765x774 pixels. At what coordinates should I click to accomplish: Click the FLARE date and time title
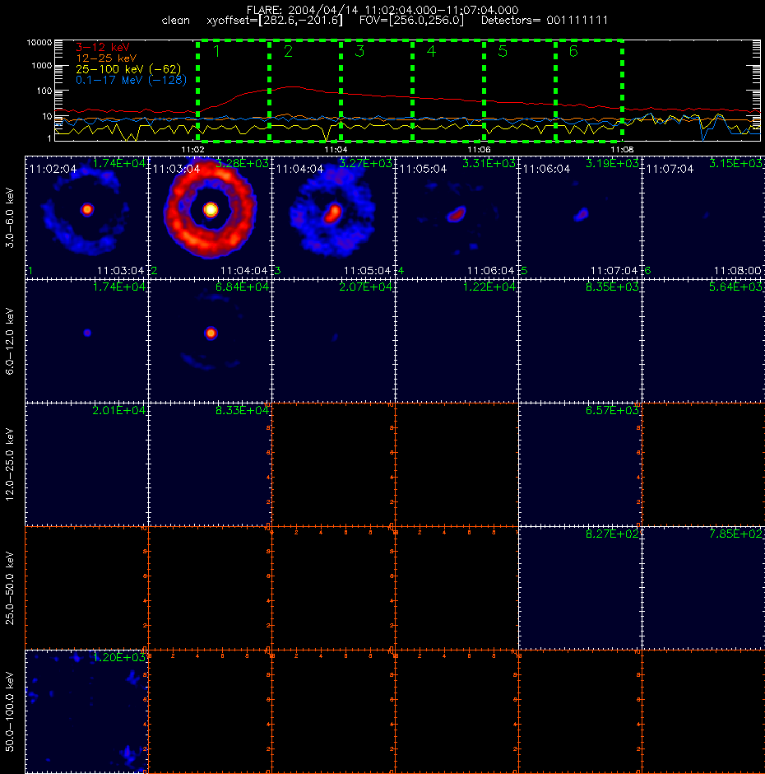pos(382,10)
